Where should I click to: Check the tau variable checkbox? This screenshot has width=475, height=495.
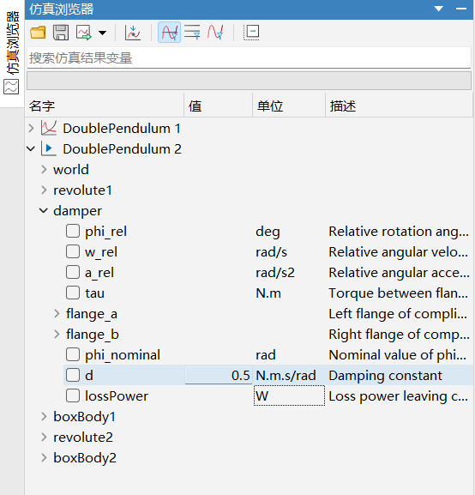(73, 293)
